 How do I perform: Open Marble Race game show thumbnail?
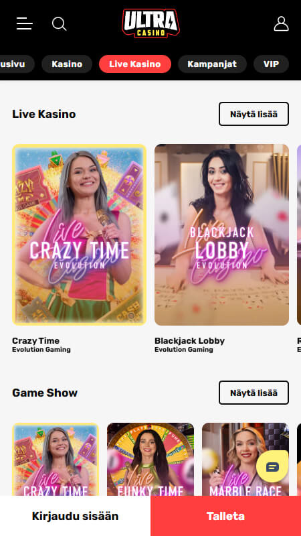click(245, 460)
